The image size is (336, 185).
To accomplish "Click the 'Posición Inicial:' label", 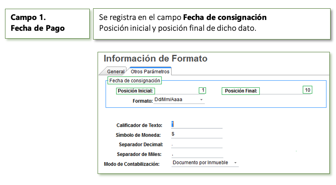I will [136, 91].
